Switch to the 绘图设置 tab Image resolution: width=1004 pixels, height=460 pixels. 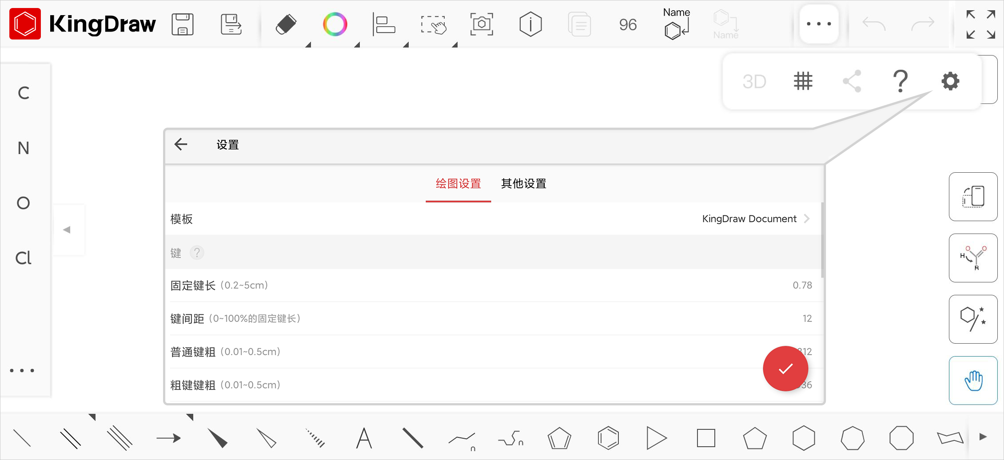(x=458, y=183)
